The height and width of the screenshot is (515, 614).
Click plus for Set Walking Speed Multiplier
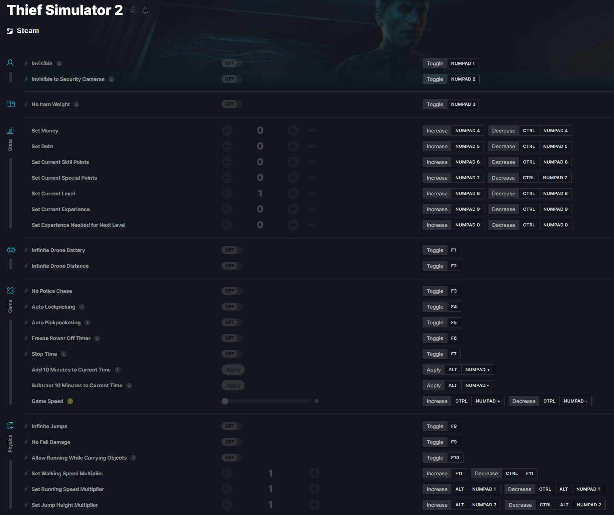tap(314, 473)
